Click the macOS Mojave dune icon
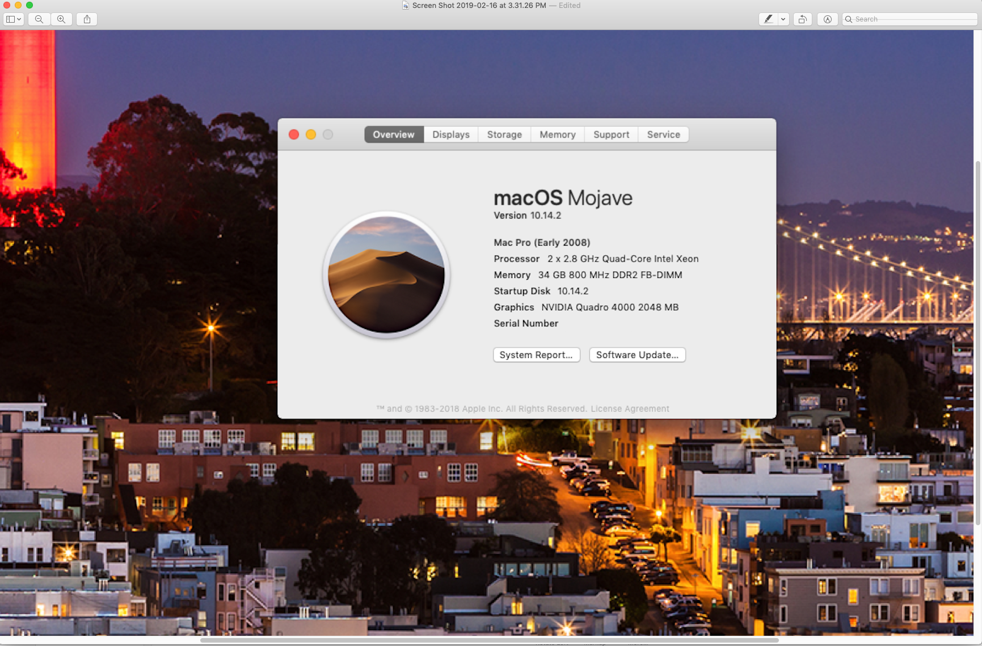Image resolution: width=982 pixels, height=646 pixels. tap(386, 275)
